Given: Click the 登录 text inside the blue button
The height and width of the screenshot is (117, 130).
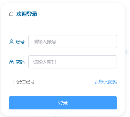Looking at the screenshot, I should pos(63,103).
